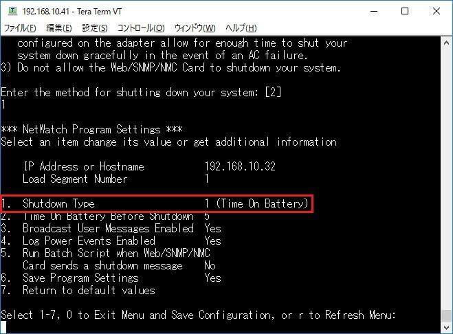Image resolution: width=453 pixels, height=334 pixels.
Task: Click 'Broadcast User Messages Enabled' text
Action: click(x=108, y=229)
